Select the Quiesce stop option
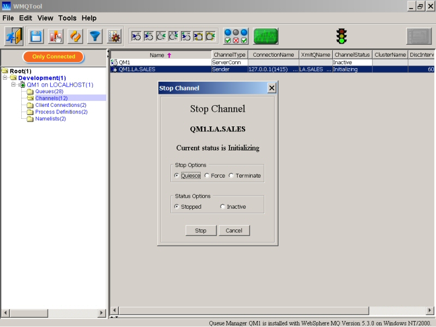The image size is (436, 327). (x=176, y=175)
